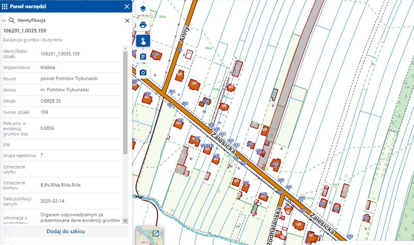The height and width of the screenshot is (245, 414).
Task: Open the overview map external-link icon
Action: [x=156, y=233]
